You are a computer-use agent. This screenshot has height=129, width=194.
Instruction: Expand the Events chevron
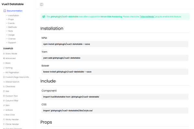point(7,23)
